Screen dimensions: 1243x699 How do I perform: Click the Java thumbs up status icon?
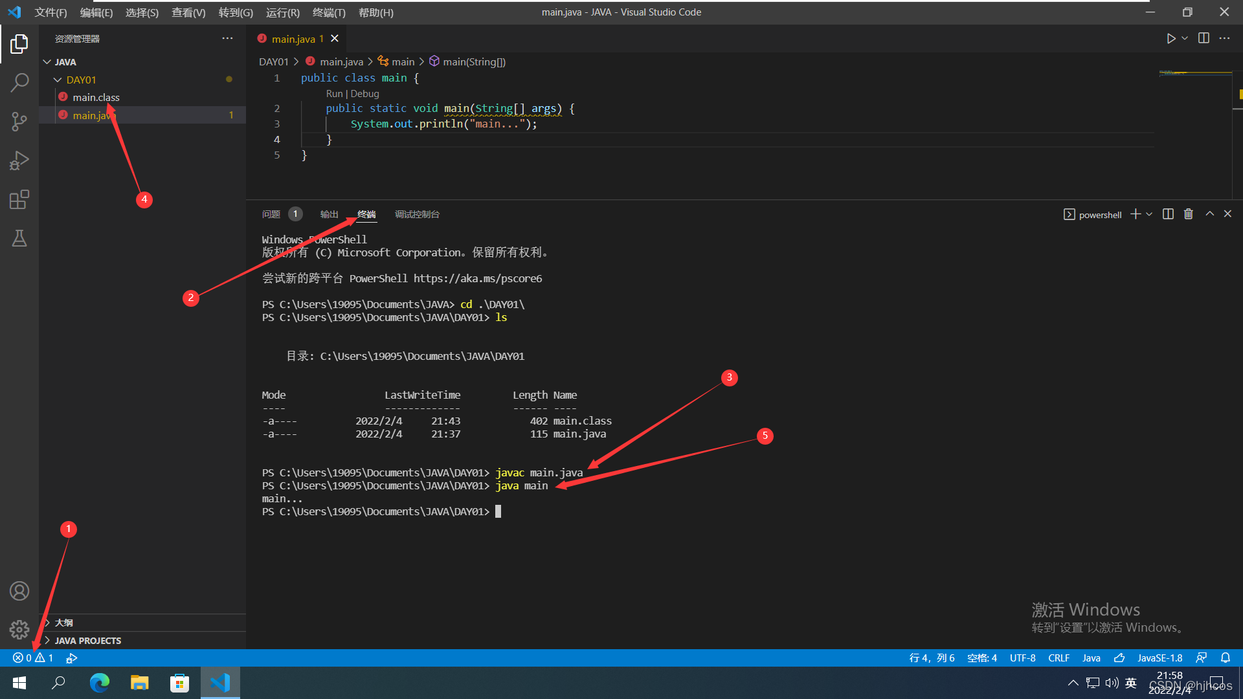tap(1119, 658)
